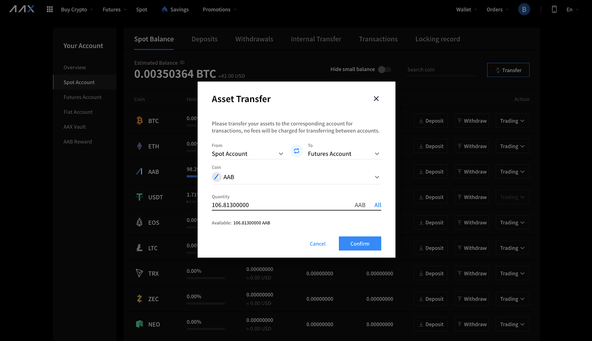This screenshot has height=341, width=592.
Task: Open the En language dropdown
Action: click(x=572, y=9)
